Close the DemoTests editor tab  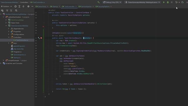click(x=48, y=6)
